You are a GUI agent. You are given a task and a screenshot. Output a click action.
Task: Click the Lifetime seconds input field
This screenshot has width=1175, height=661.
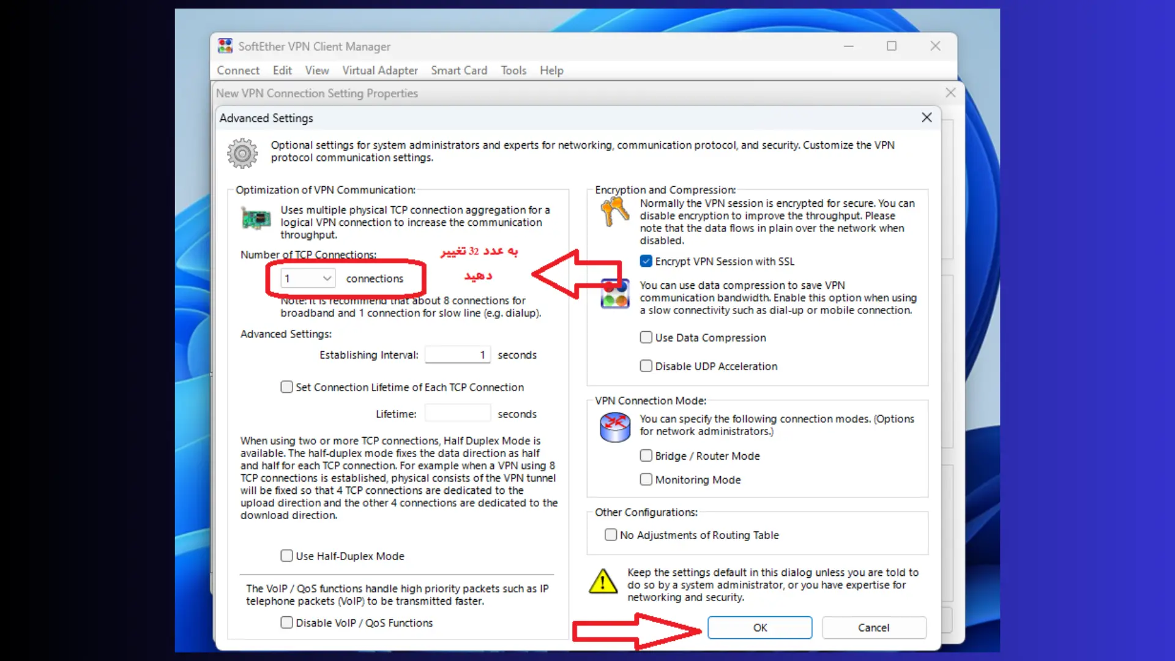[x=457, y=414]
